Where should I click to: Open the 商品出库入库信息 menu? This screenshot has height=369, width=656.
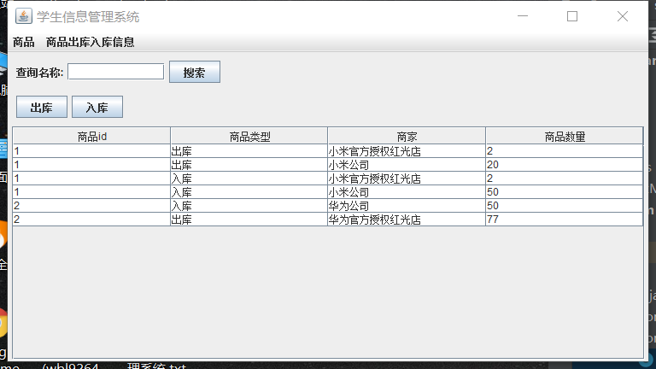click(90, 42)
